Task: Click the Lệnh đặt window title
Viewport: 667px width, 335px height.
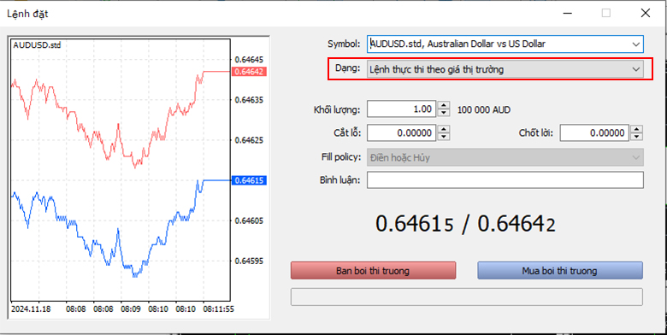Action: (27, 14)
